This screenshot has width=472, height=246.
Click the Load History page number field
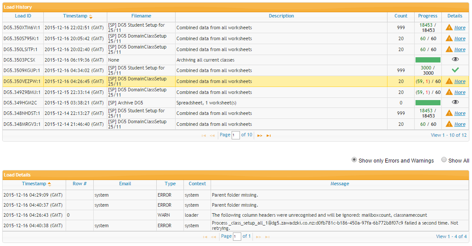pyautogui.click(x=236, y=135)
